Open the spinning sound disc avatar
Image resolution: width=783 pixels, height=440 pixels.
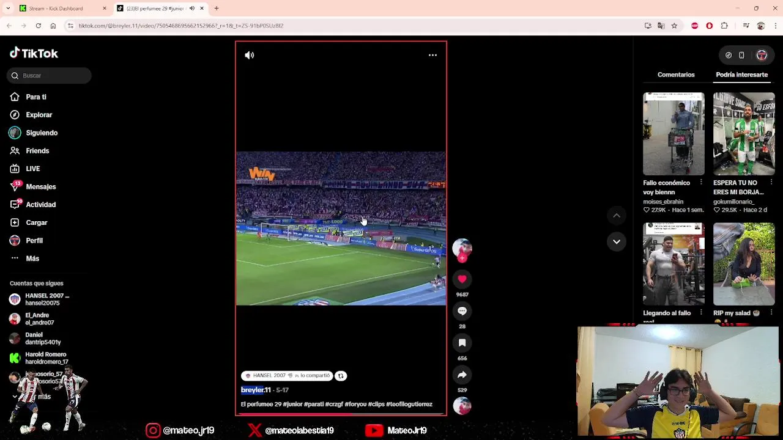[462, 406]
